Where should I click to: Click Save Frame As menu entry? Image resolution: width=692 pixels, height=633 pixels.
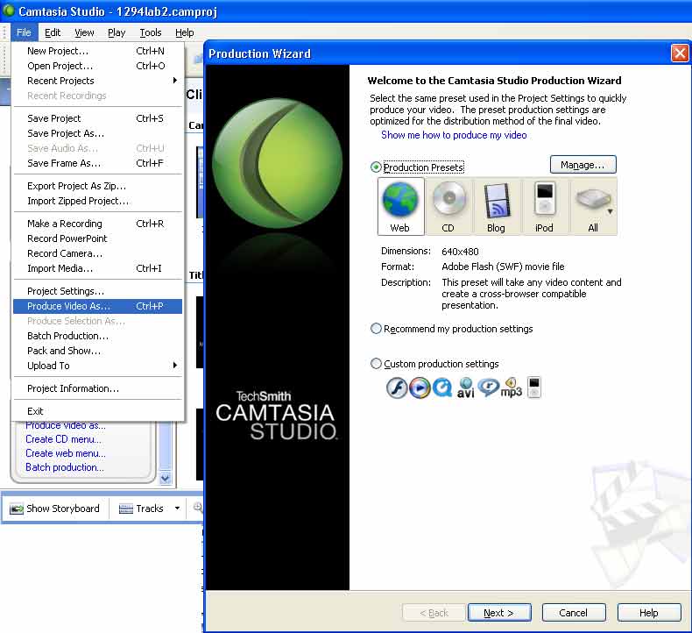pos(97,163)
